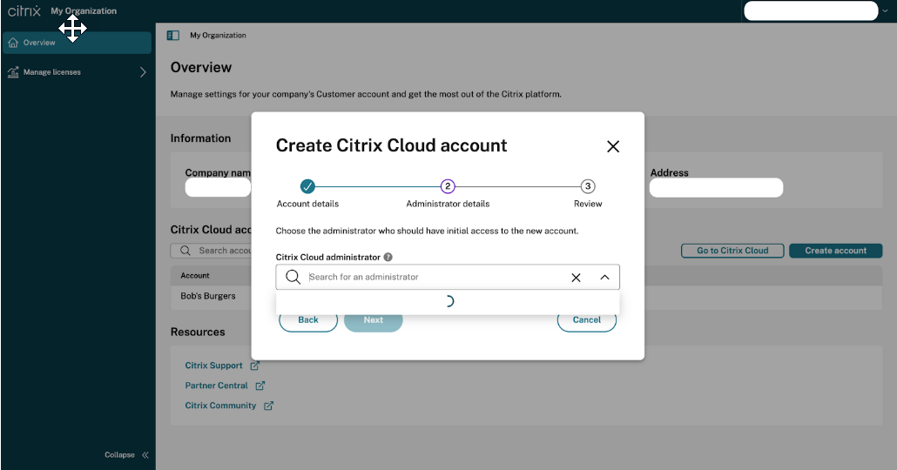Click the Citrix logo in header

pos(24,10)
